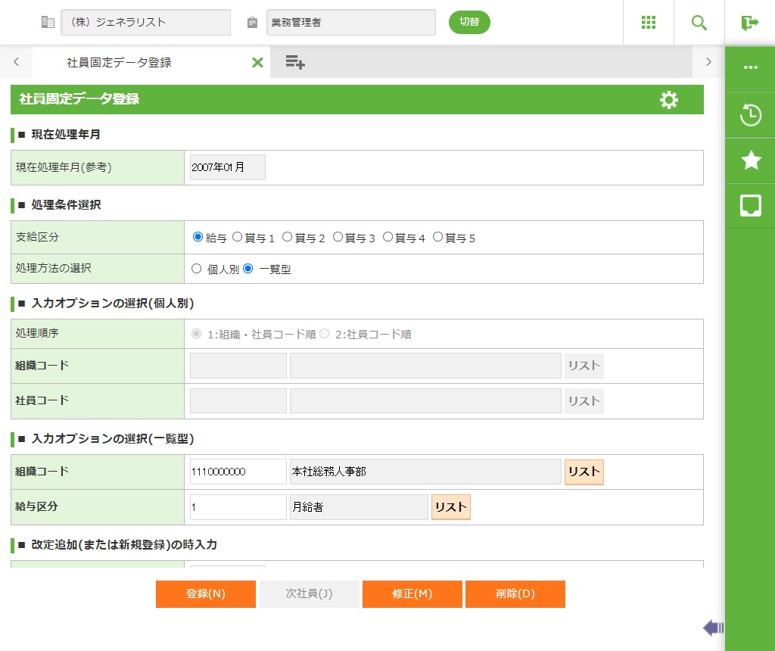Screen dimensions: 775x651
Task: Select the 賞与5 payment type
Action: click(x=438, y=237)
